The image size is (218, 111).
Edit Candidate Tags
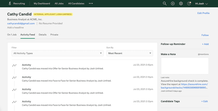[205, 101]
